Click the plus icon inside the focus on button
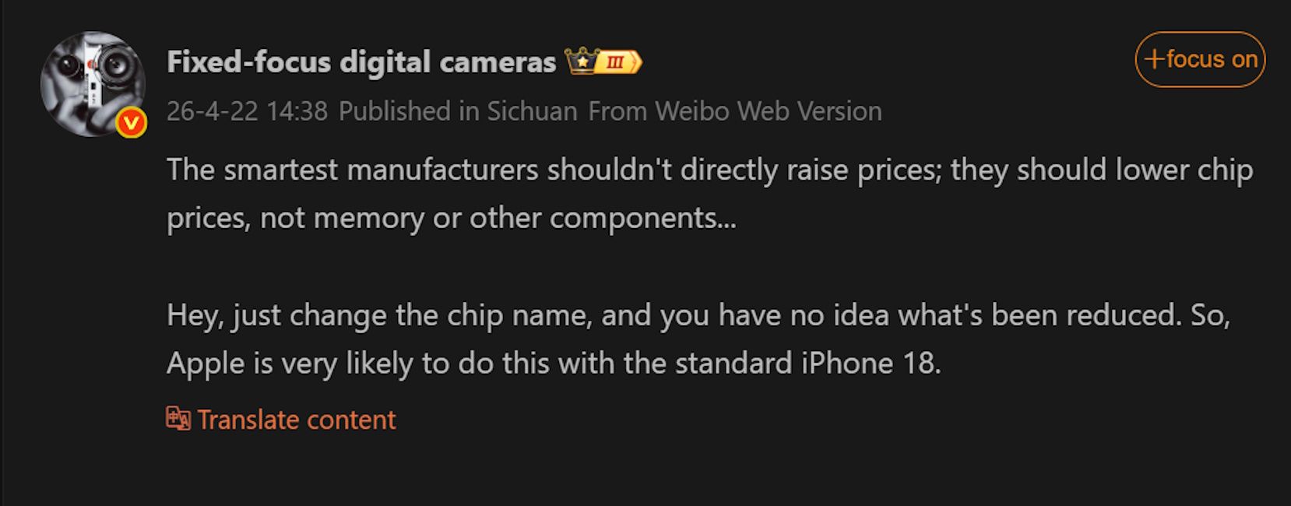Screen dimensions: 1291x506 click(x=1156, y=58)
